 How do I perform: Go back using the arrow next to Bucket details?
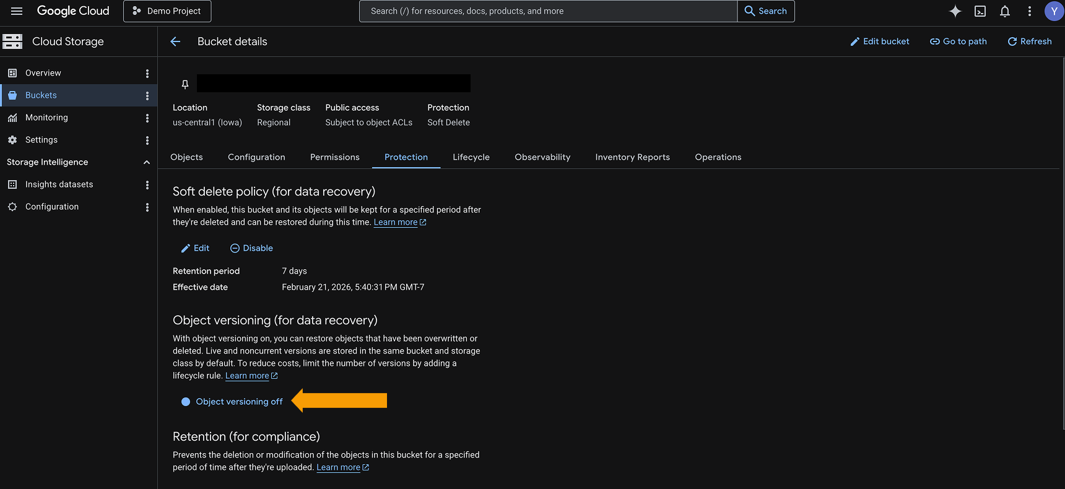(x=175, y=41)
